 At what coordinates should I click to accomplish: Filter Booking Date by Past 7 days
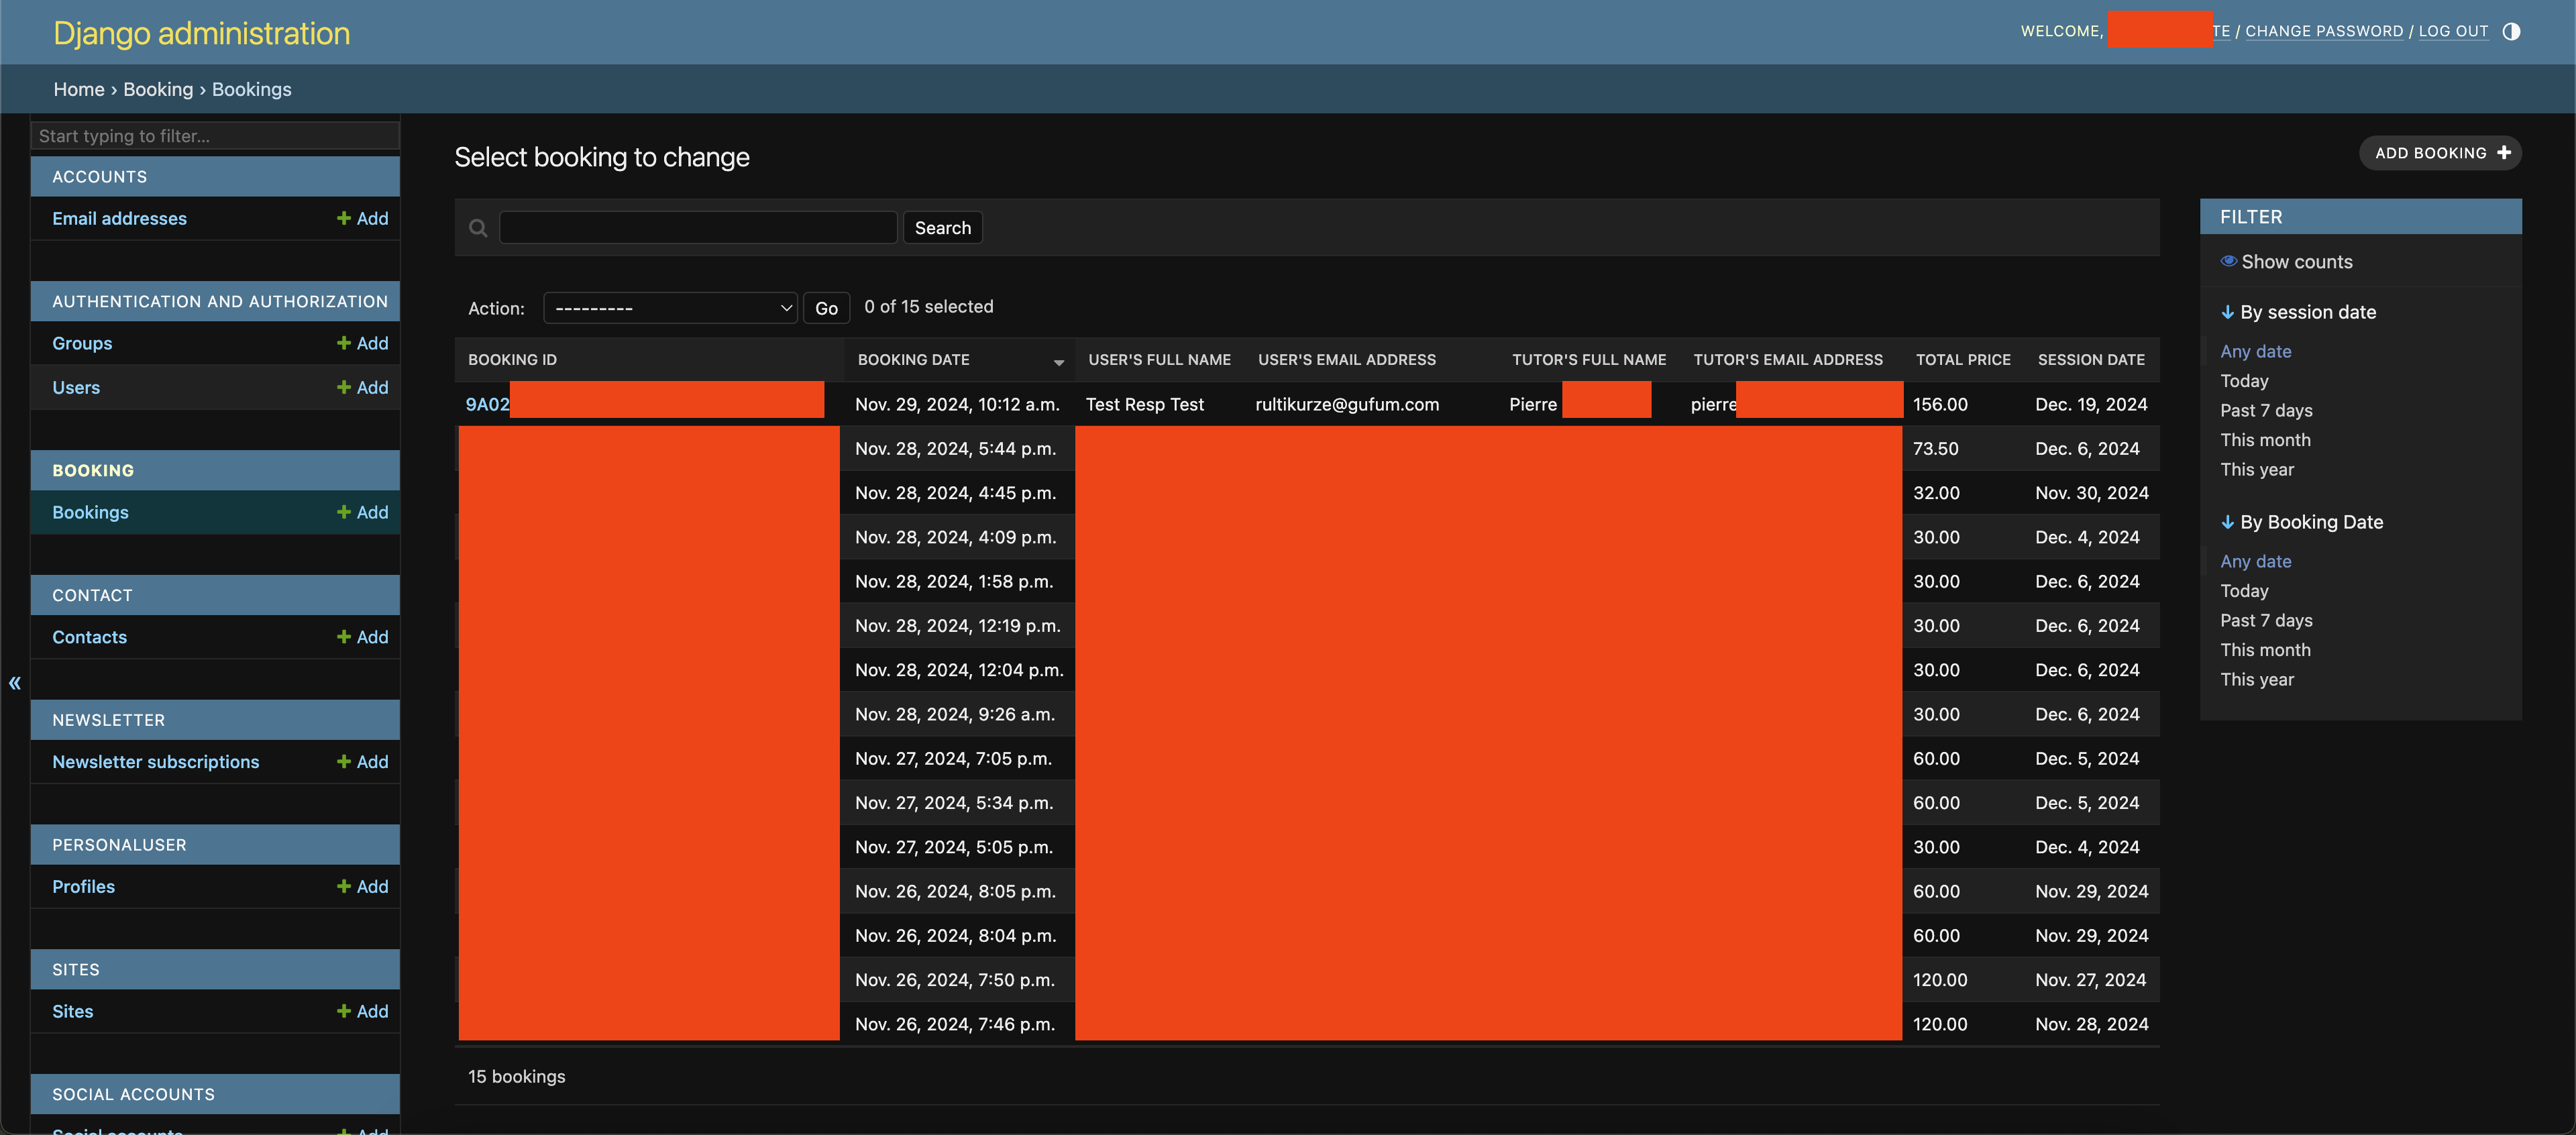tap(2266, 620)
